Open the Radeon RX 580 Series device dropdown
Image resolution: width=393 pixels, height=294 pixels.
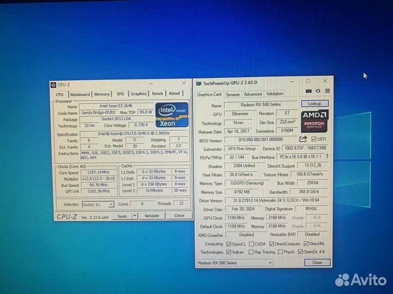tap(235, 263)
